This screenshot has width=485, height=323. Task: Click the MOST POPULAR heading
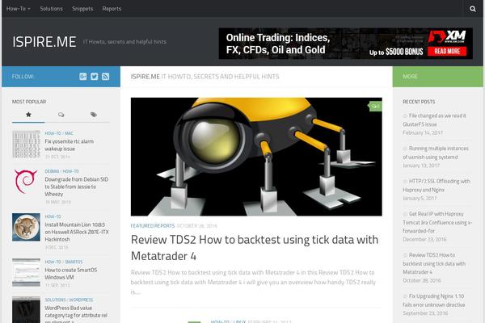pyautogui.click(x=29, y=102)
